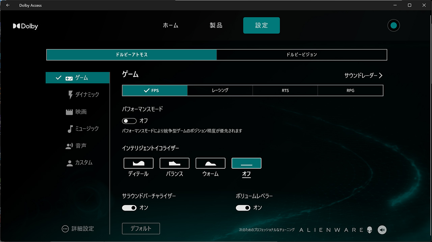Image resolution: width=432 pixels, height=242 pixels.
Task: Toggle the Performance Mode switch
Action: point(129,121)
